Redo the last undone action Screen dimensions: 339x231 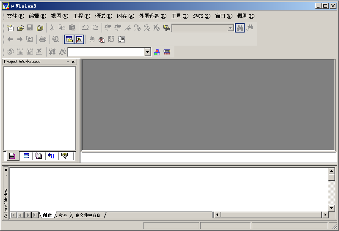click(95, 27)
